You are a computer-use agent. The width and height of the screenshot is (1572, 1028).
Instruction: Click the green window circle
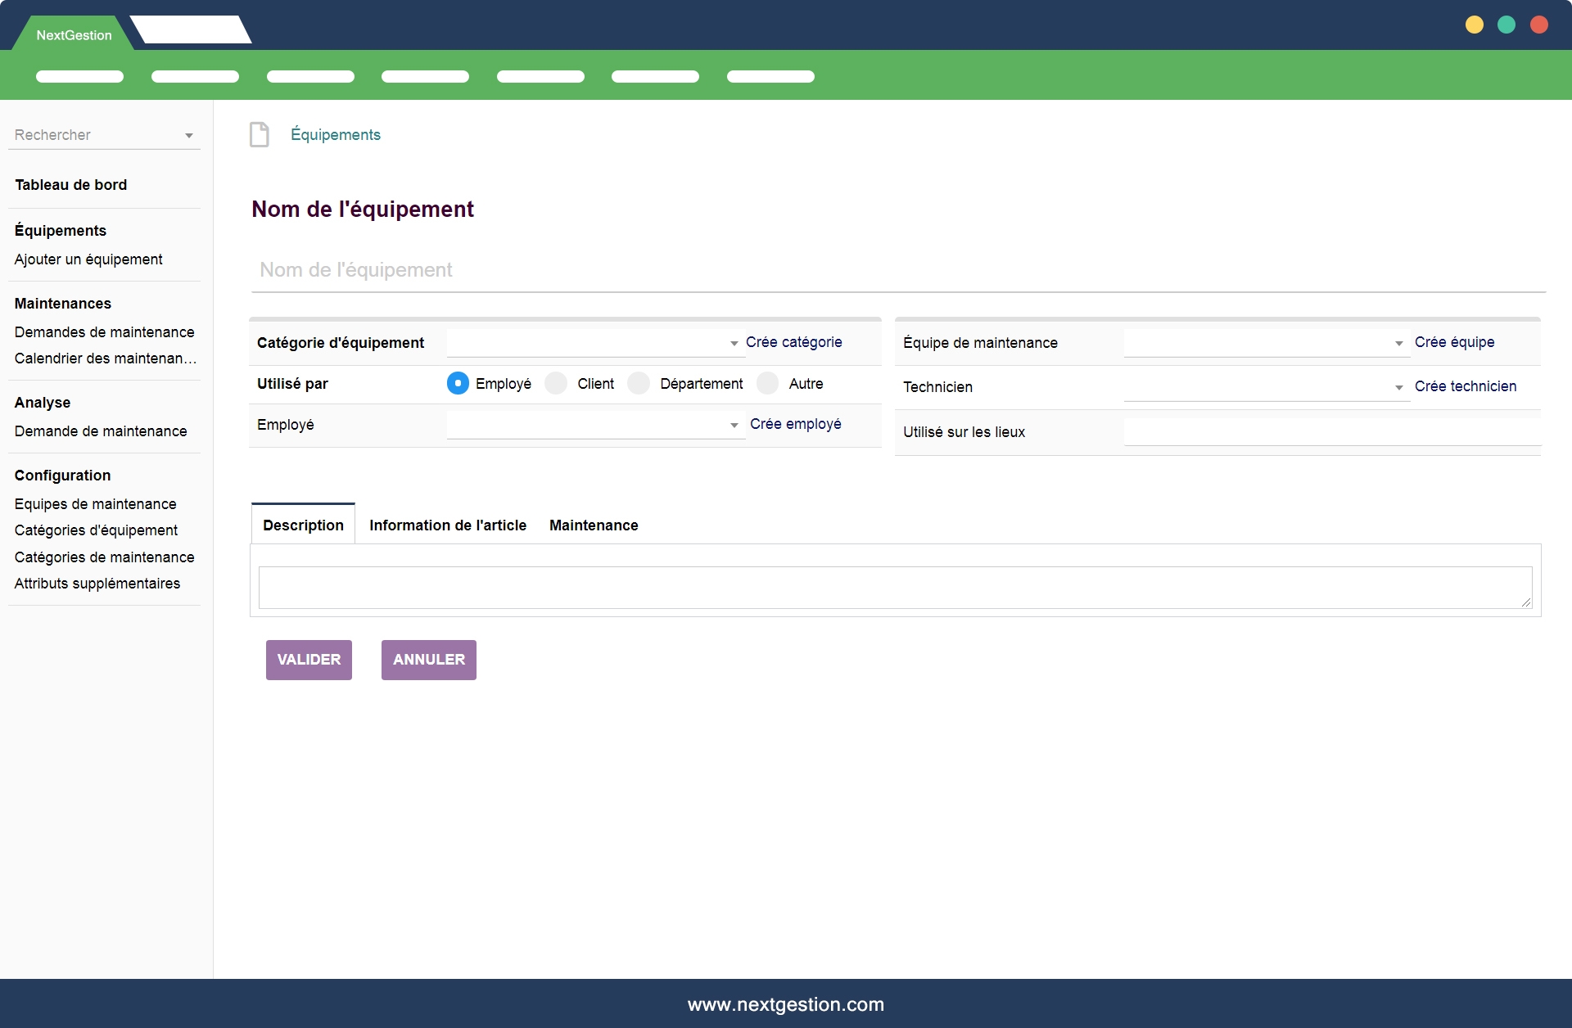pos(1506,25)
